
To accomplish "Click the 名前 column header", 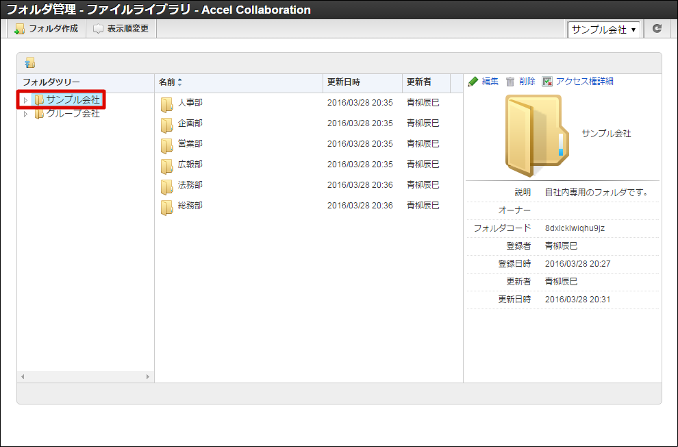I will click(239, 82).
